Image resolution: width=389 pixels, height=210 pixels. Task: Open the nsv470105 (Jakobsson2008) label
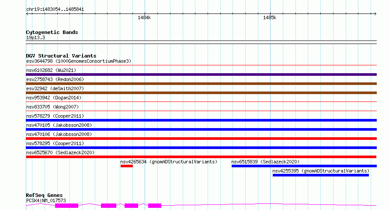tap(59, 125)
